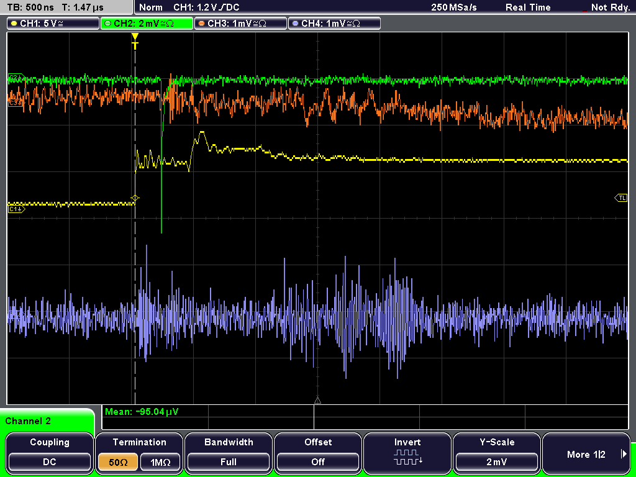Open the Bandwidth Full setting
Image resolution: width=636 pixels, height=477 pixels.
coord(229,461)
